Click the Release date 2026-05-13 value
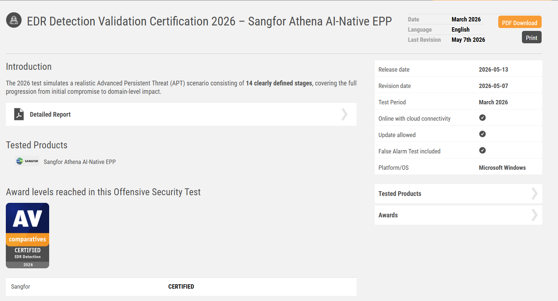 click(x=494, y=69)
